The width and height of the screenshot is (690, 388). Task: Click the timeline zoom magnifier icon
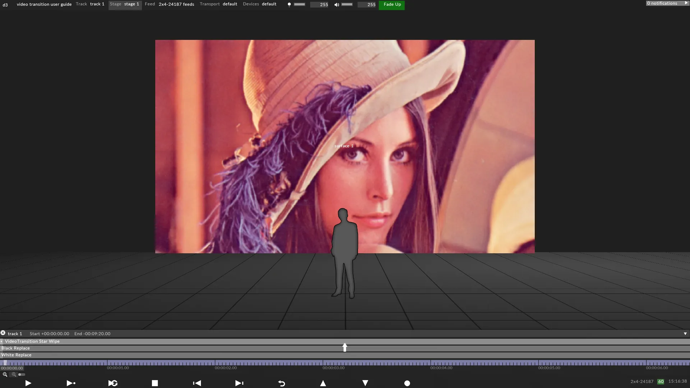point(5,374)
